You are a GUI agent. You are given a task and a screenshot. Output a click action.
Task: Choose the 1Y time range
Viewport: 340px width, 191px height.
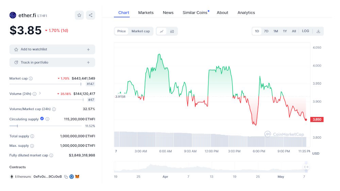point(285,31)
